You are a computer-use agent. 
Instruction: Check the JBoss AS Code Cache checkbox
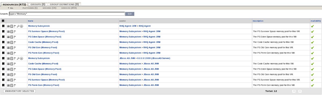coord(3,64)
